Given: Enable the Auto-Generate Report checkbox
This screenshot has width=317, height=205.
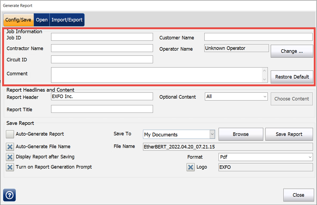Looking at the screenshot, I should pyautogui.click(x=10, y=134).
